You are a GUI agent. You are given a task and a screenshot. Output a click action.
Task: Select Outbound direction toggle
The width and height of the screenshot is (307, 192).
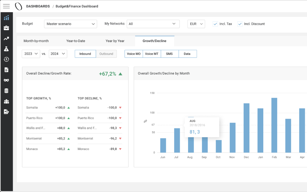(x=106, y=54)
